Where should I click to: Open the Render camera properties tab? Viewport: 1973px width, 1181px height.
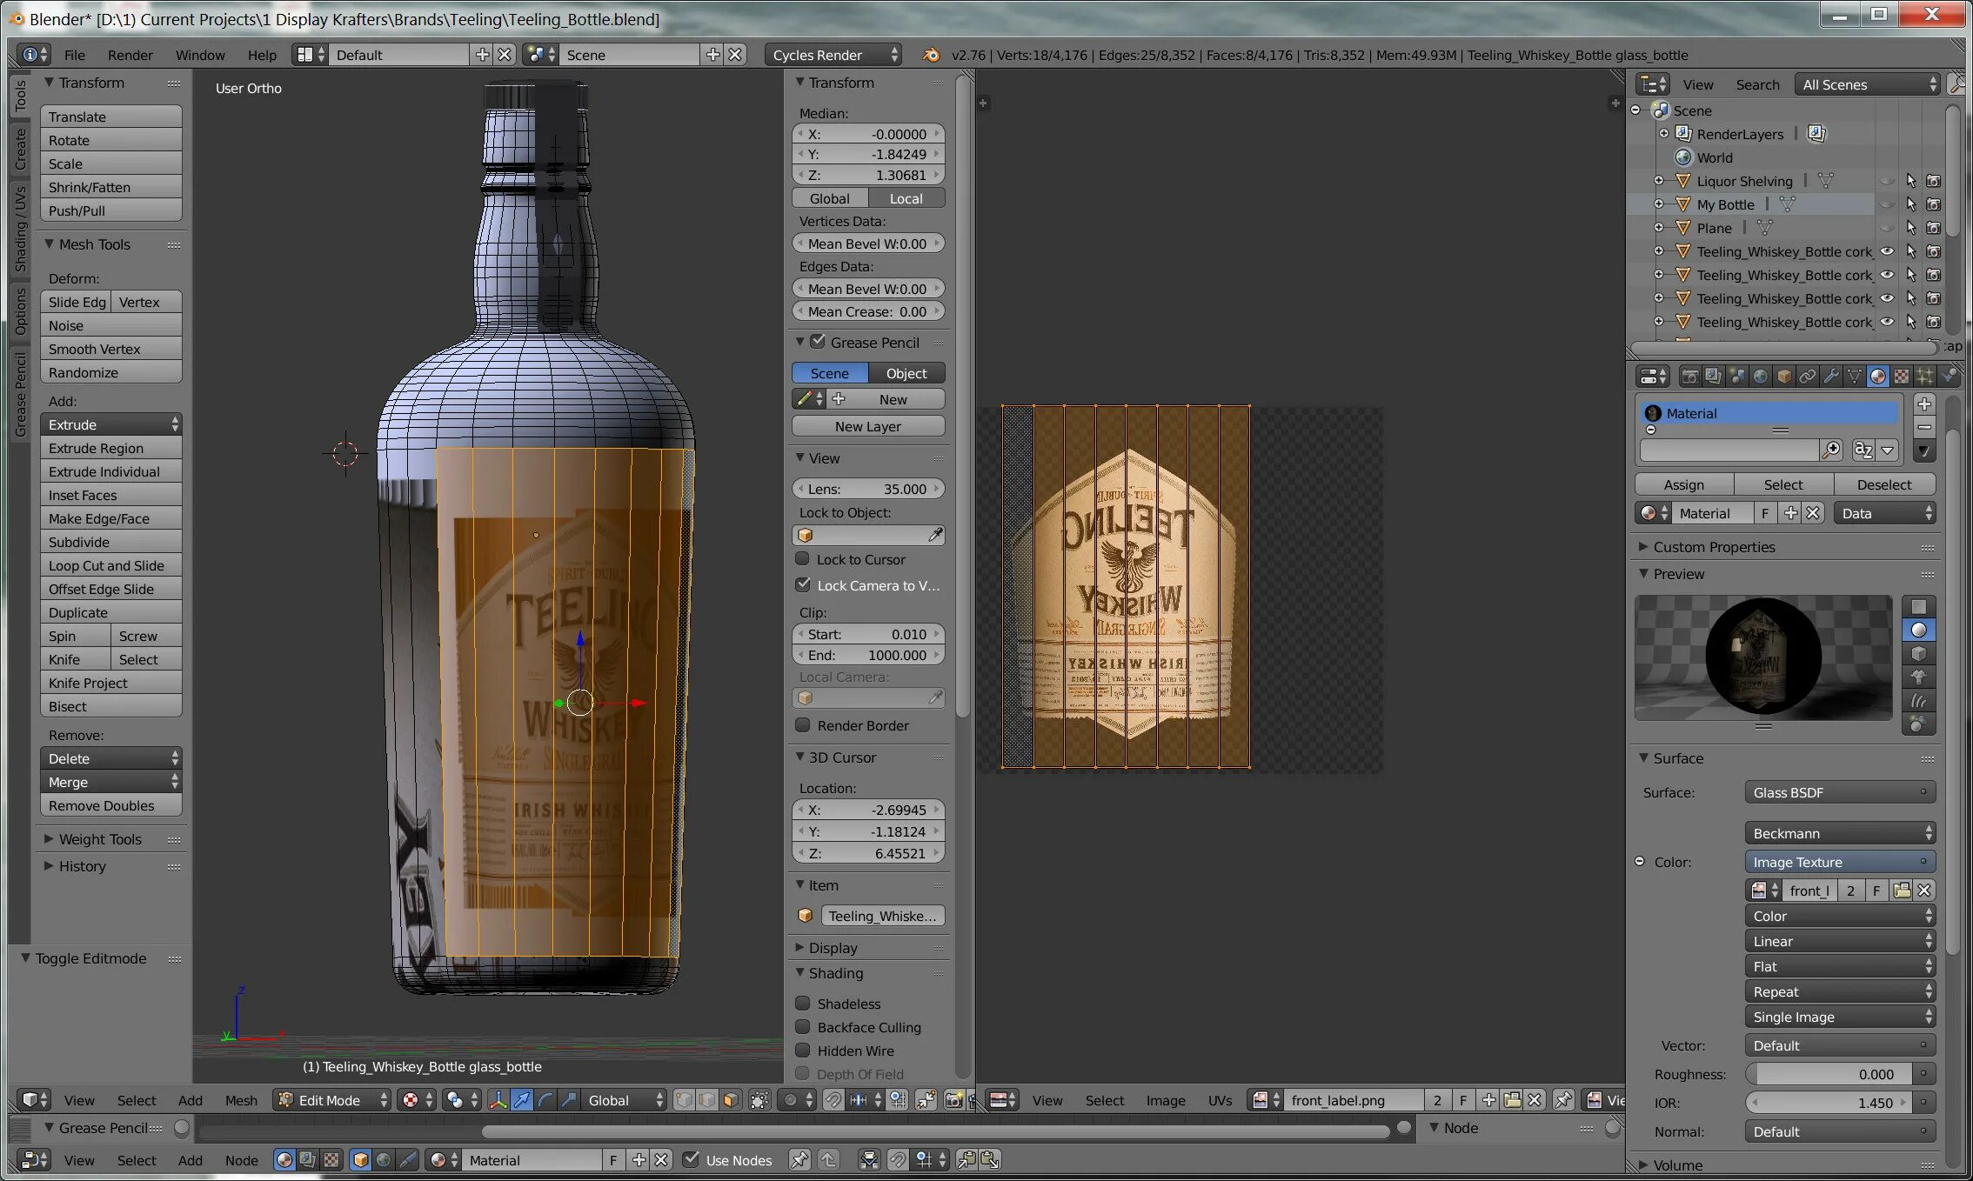[1689, 376]
